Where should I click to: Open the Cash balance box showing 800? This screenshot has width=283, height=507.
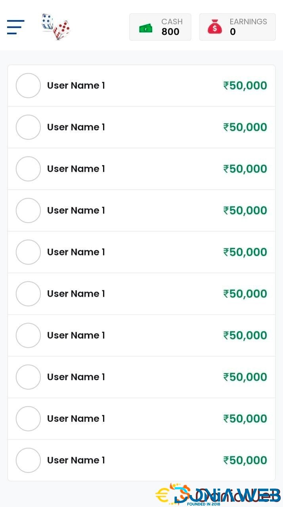click(x=160, y=27)
